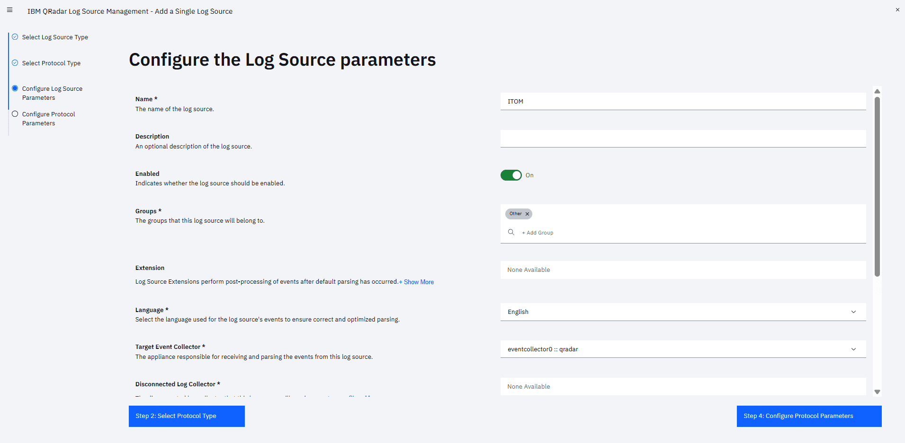Toggle the Enabled switch off
This screenshot has height=443, width=905.
511,175
